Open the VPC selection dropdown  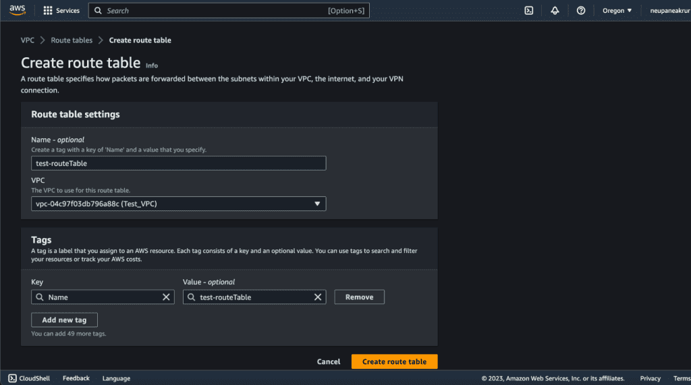pos(178,204)
